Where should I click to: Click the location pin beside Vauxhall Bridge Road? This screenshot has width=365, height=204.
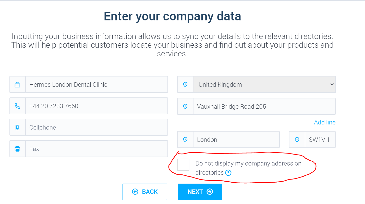tap(185, 107)
